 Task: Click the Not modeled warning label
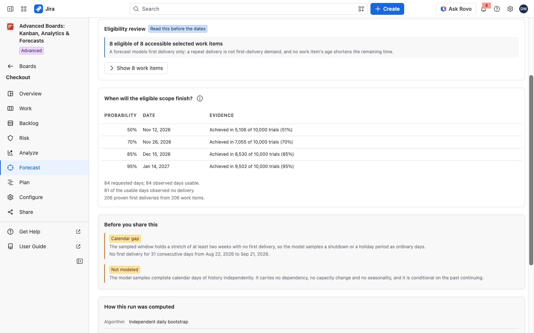[x=125, y=270]
